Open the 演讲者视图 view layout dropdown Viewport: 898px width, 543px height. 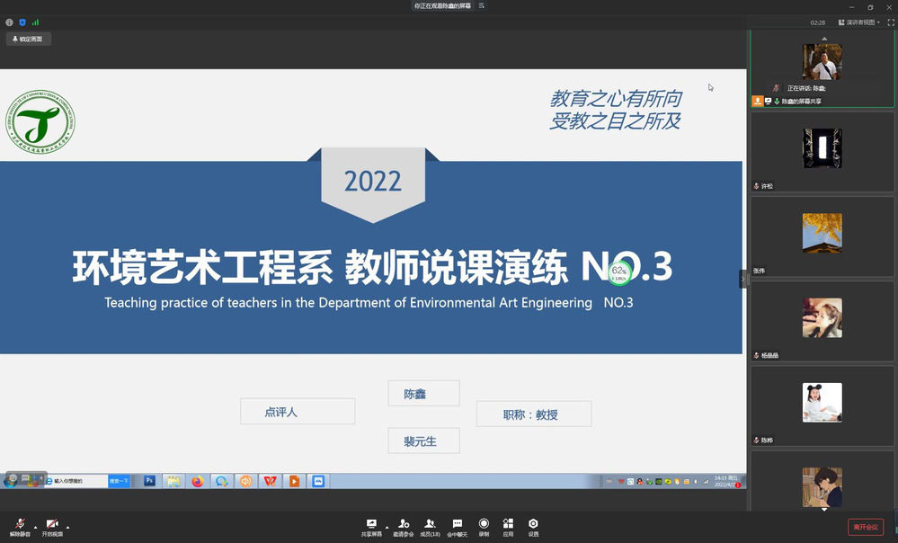[x=858, y=22]
